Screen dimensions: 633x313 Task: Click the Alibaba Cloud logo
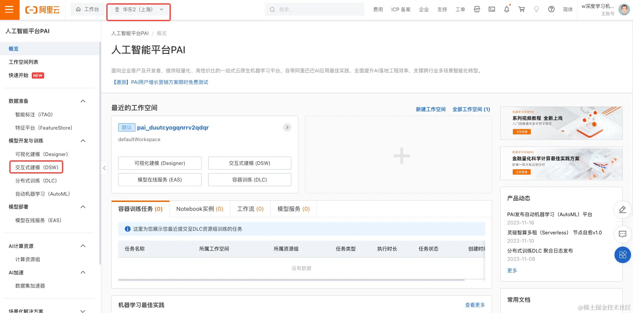(42, 10)
